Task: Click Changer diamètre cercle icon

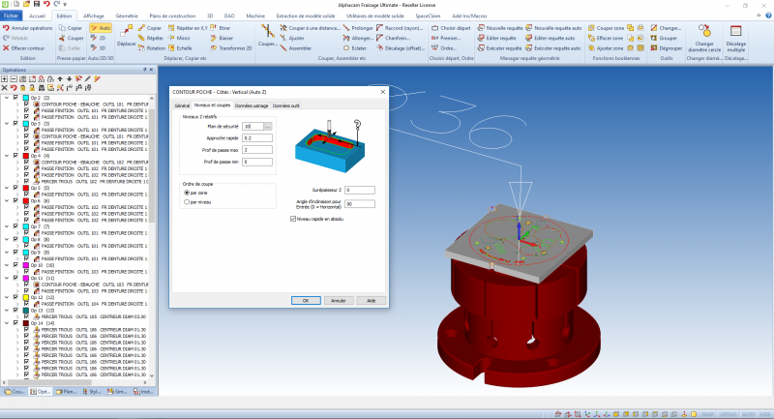Action: (x=703, y=33)
